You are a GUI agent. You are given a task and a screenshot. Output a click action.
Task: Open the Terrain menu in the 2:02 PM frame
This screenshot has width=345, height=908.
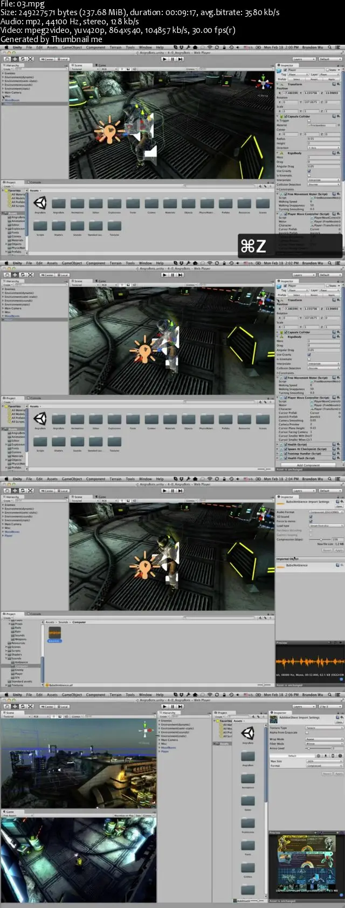[x=115, y=263]
